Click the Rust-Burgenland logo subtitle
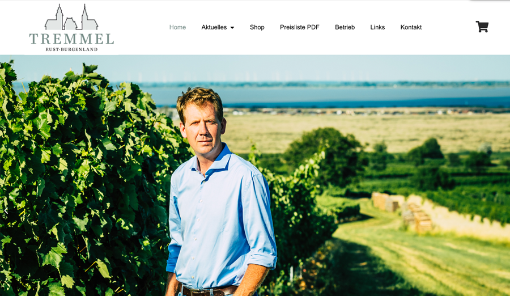Image resolution: width=510 pixels, height=296 pixels. pyautogui.click(x=71, y=49)
